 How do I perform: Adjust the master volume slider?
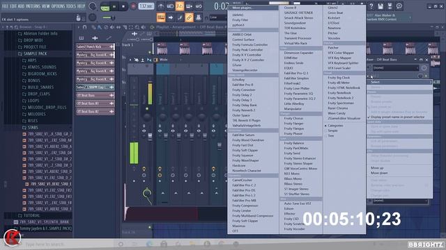point(109,18)
